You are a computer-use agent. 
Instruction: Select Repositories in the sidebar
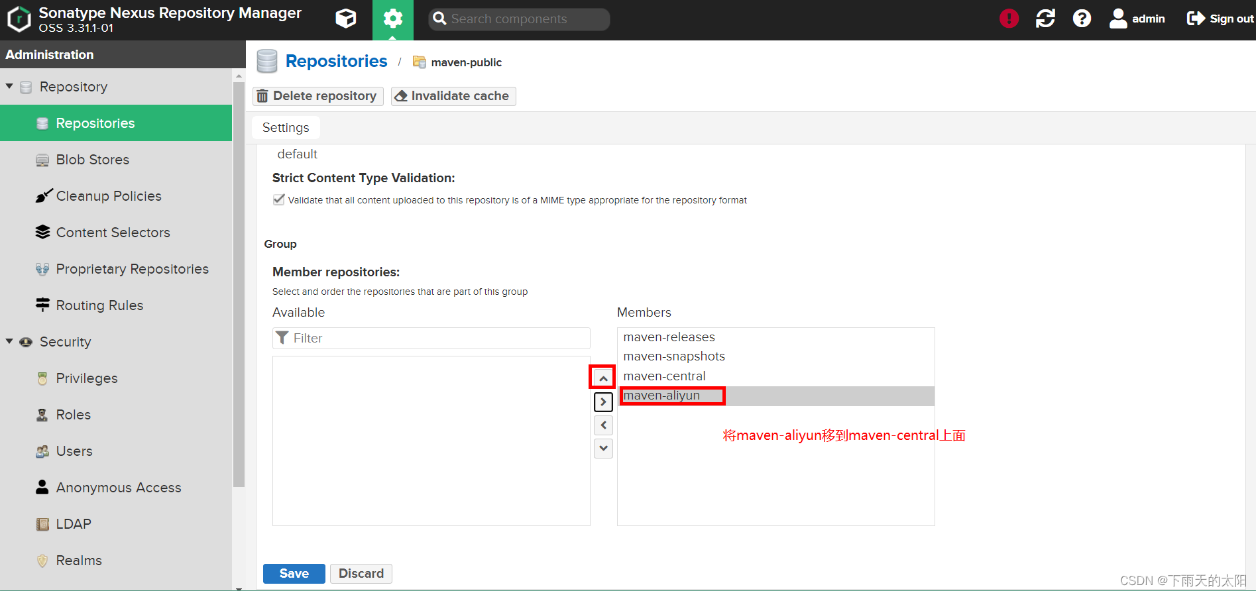116,123
